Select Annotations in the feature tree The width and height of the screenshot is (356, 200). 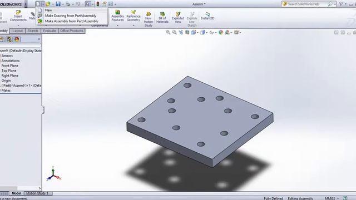coord(11,61)
